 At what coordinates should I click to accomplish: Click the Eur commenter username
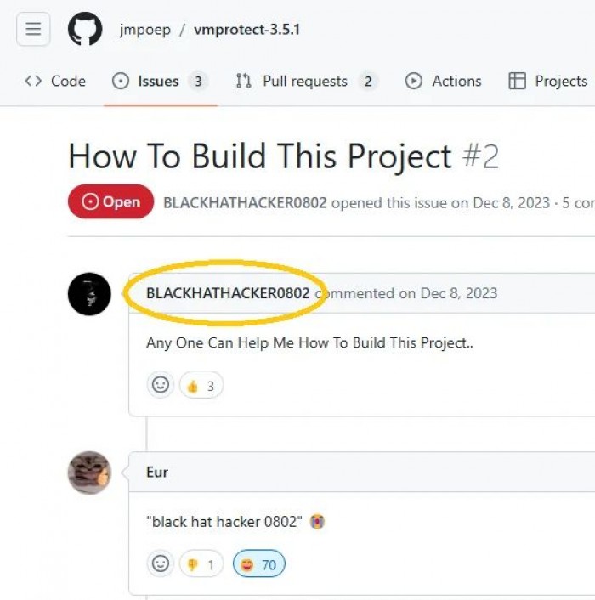[157, 473]
